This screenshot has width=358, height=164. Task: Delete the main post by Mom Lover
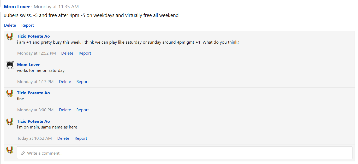coord(10,25)
